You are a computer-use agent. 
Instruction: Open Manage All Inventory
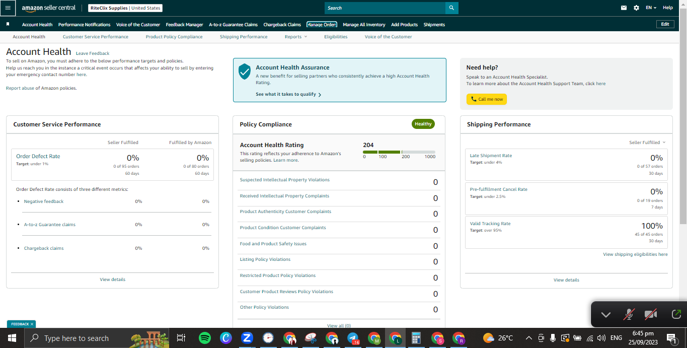[364, 25]
